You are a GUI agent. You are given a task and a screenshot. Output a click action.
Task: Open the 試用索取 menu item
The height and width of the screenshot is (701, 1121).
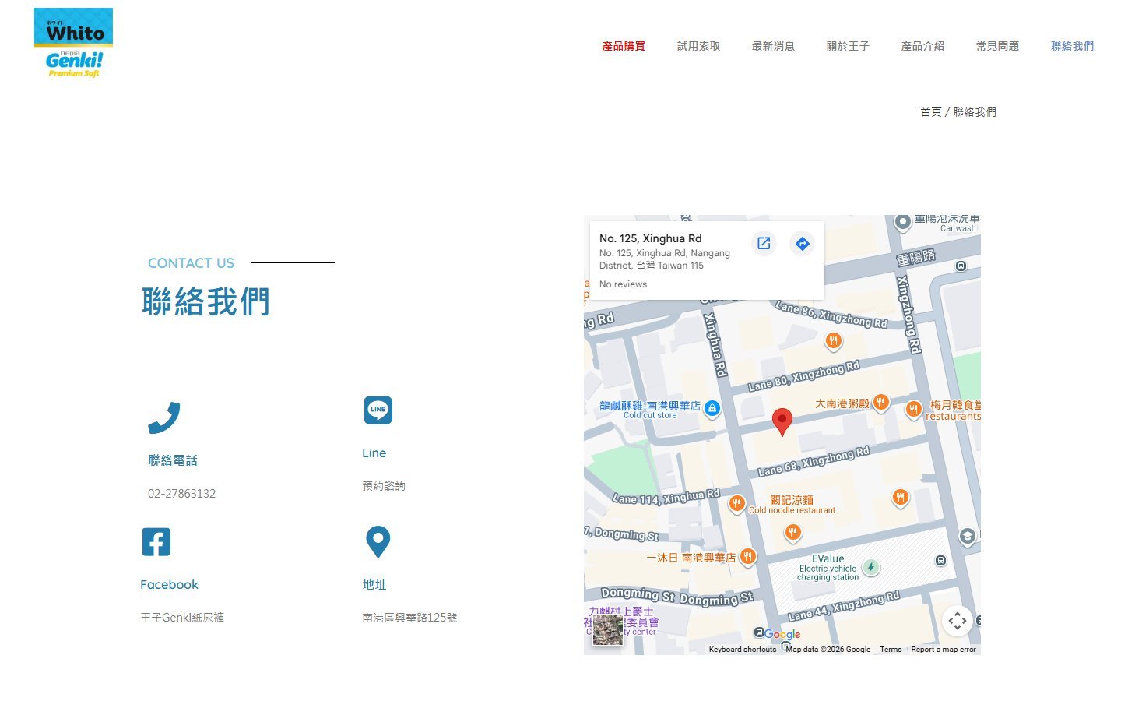[x=698, y=47]
